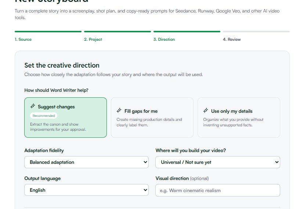The image size is (296, 209).
Task: Click the Set the creative direction heading
Action: (62, 65)
